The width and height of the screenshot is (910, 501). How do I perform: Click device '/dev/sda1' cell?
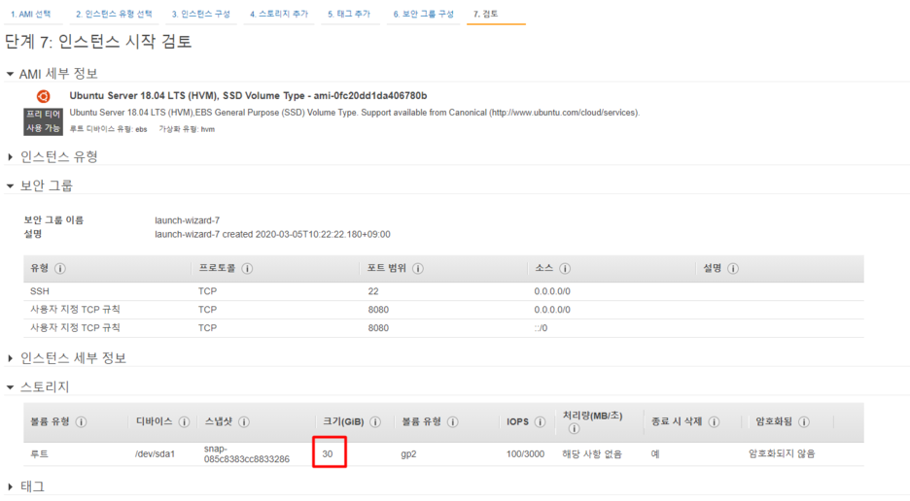(155, 454)
